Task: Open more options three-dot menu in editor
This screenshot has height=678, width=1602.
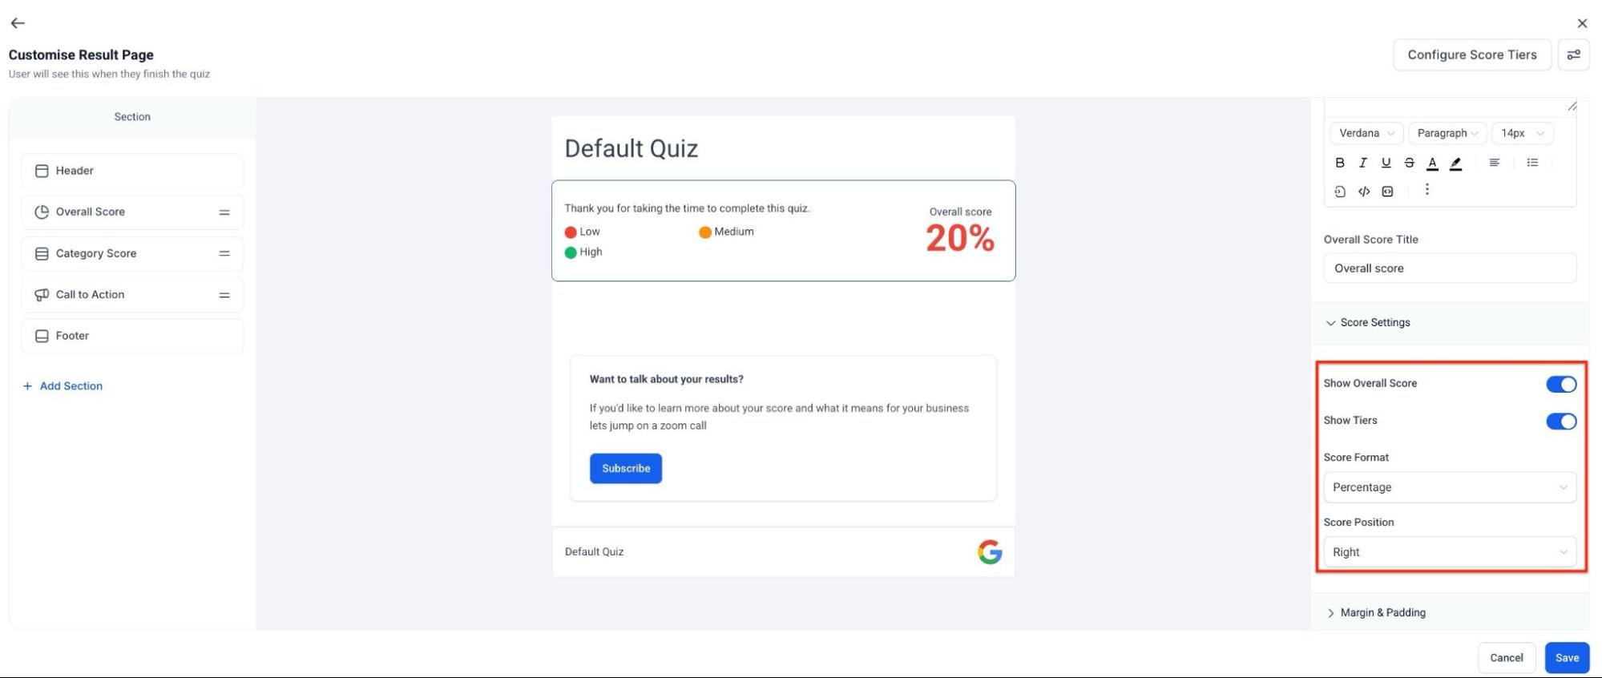Action: point(1426,190)
